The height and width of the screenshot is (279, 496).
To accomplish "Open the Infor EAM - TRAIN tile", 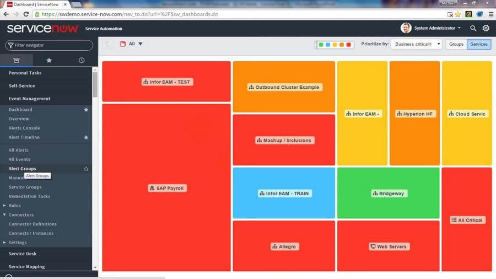I will (x=284, y=194).
